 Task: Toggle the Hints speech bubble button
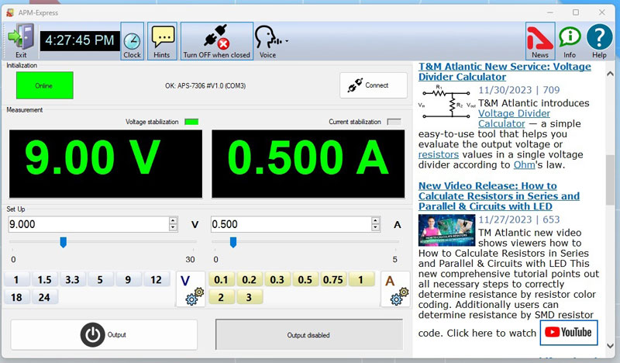click(x=162, y=41)
